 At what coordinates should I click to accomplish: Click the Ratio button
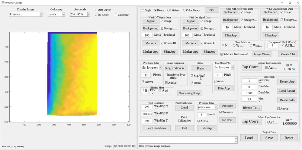[x=201, y=68]
